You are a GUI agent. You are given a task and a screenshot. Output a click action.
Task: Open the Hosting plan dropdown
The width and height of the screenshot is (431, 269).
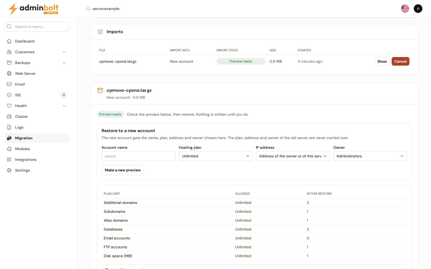(216, 156)
